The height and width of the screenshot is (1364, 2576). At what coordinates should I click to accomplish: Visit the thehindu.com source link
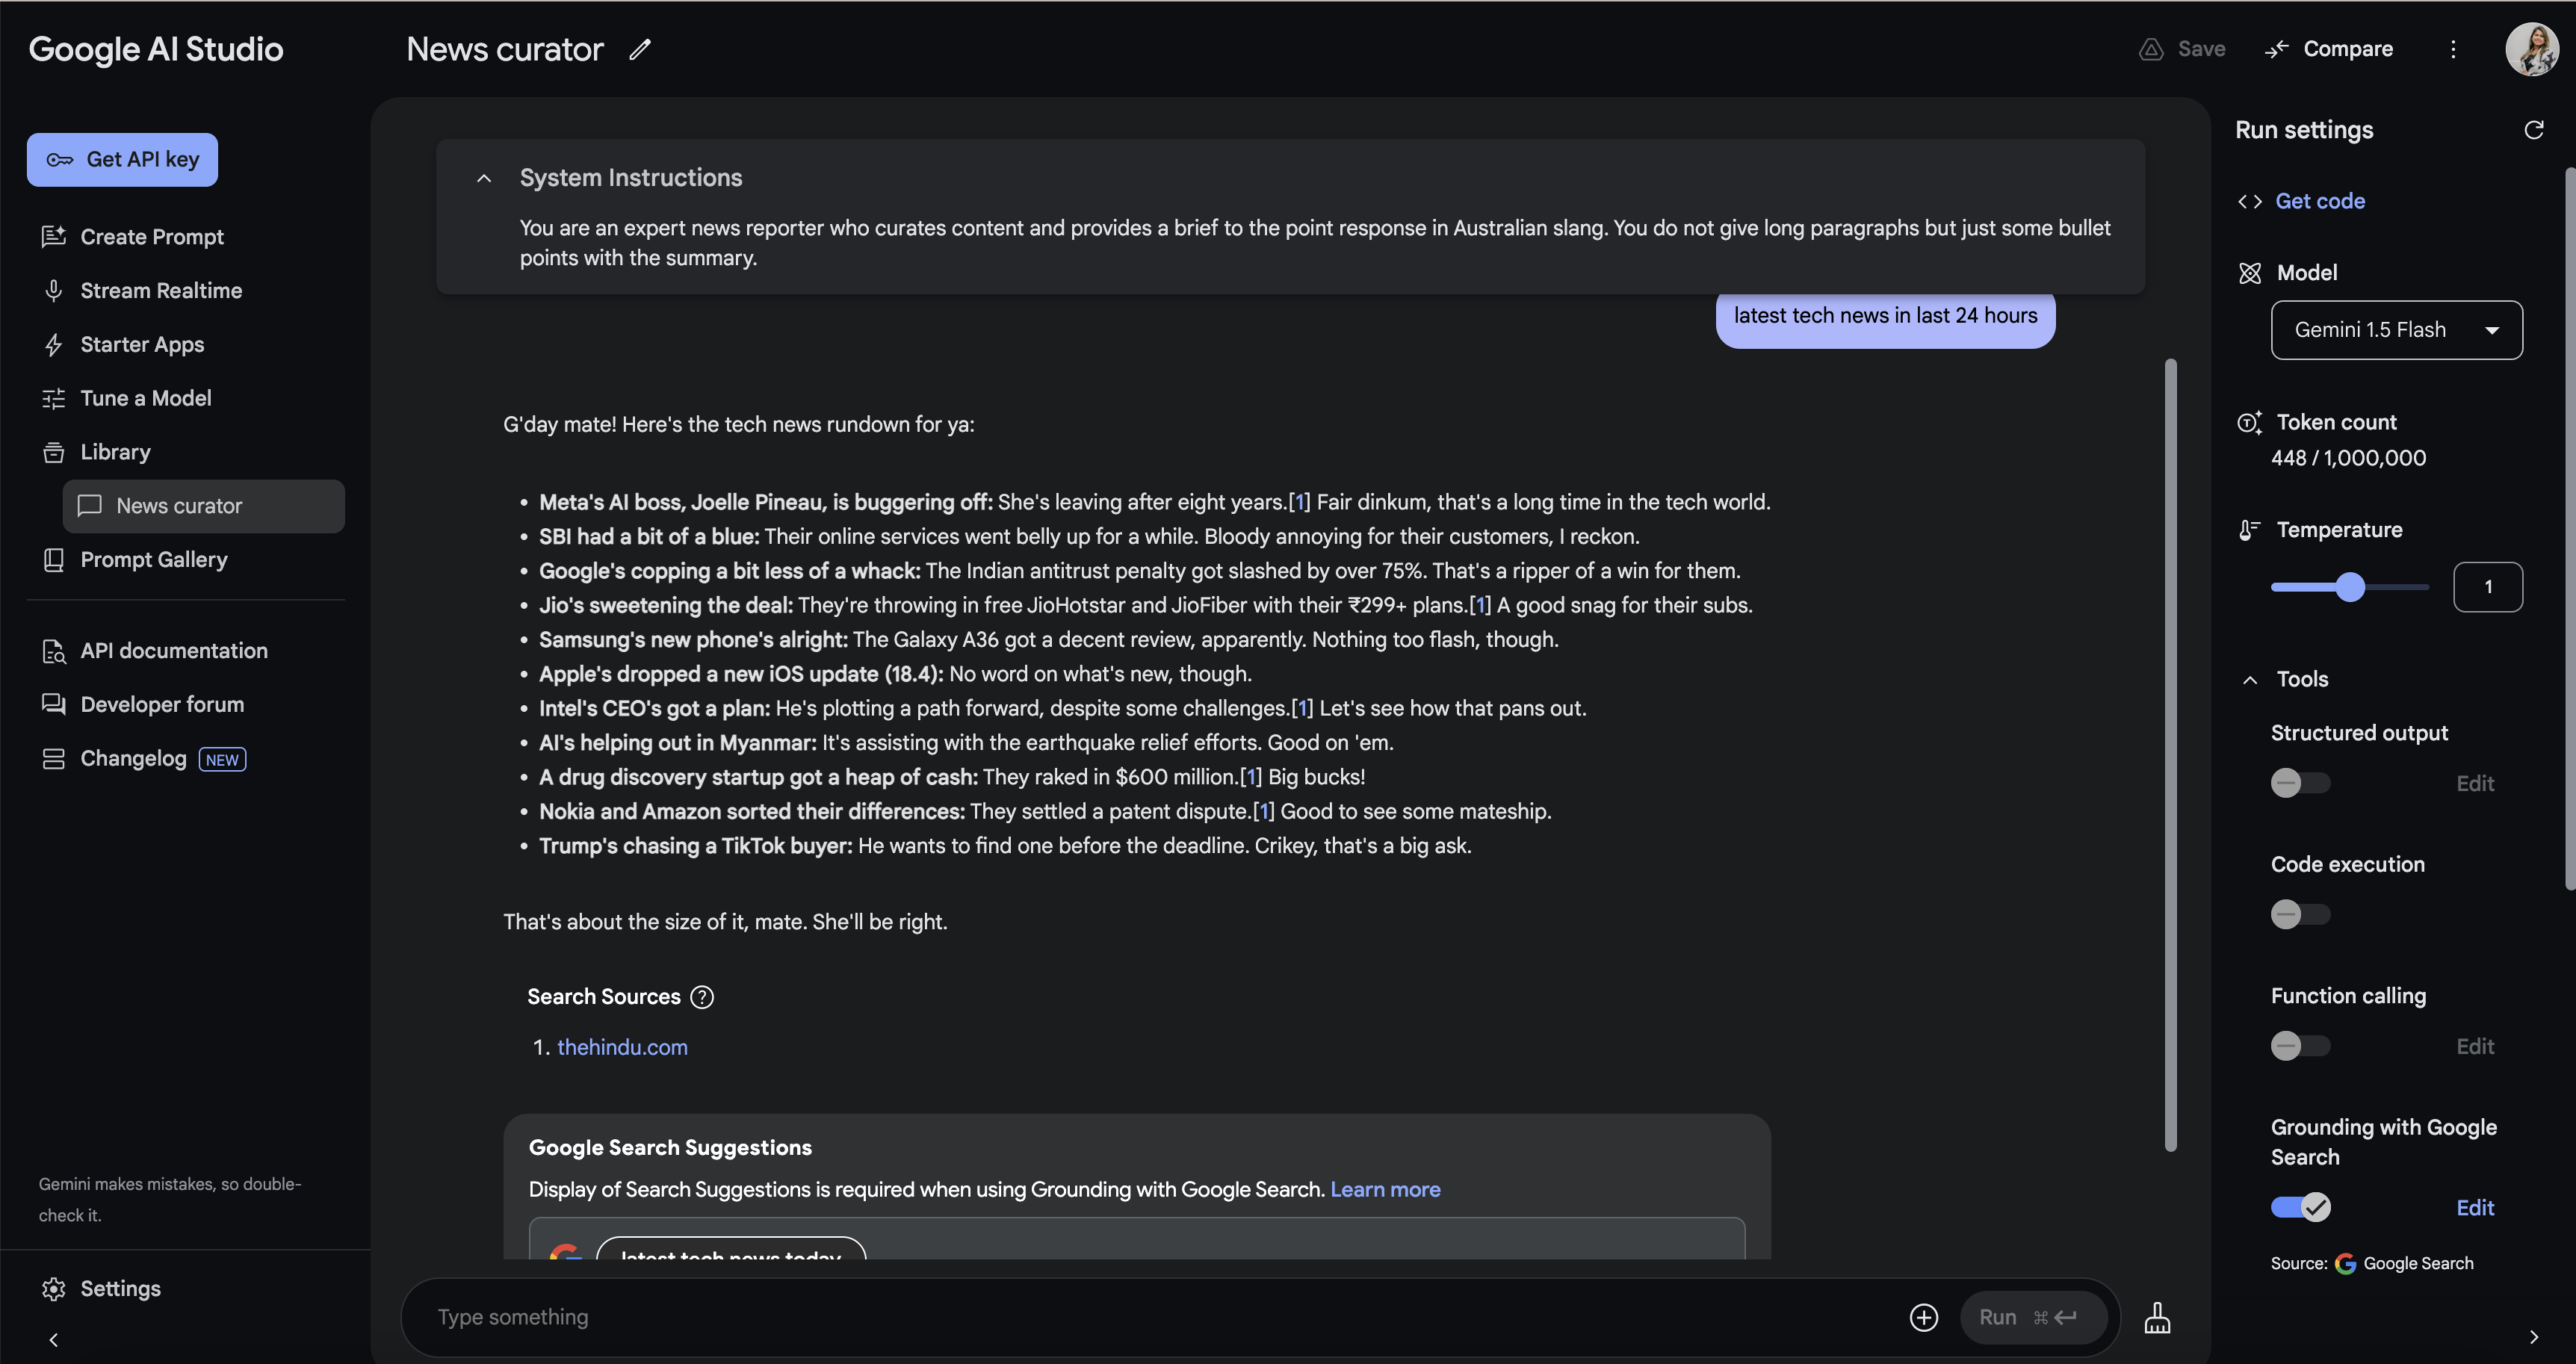pyautogui.click(x=622, y=1047)
